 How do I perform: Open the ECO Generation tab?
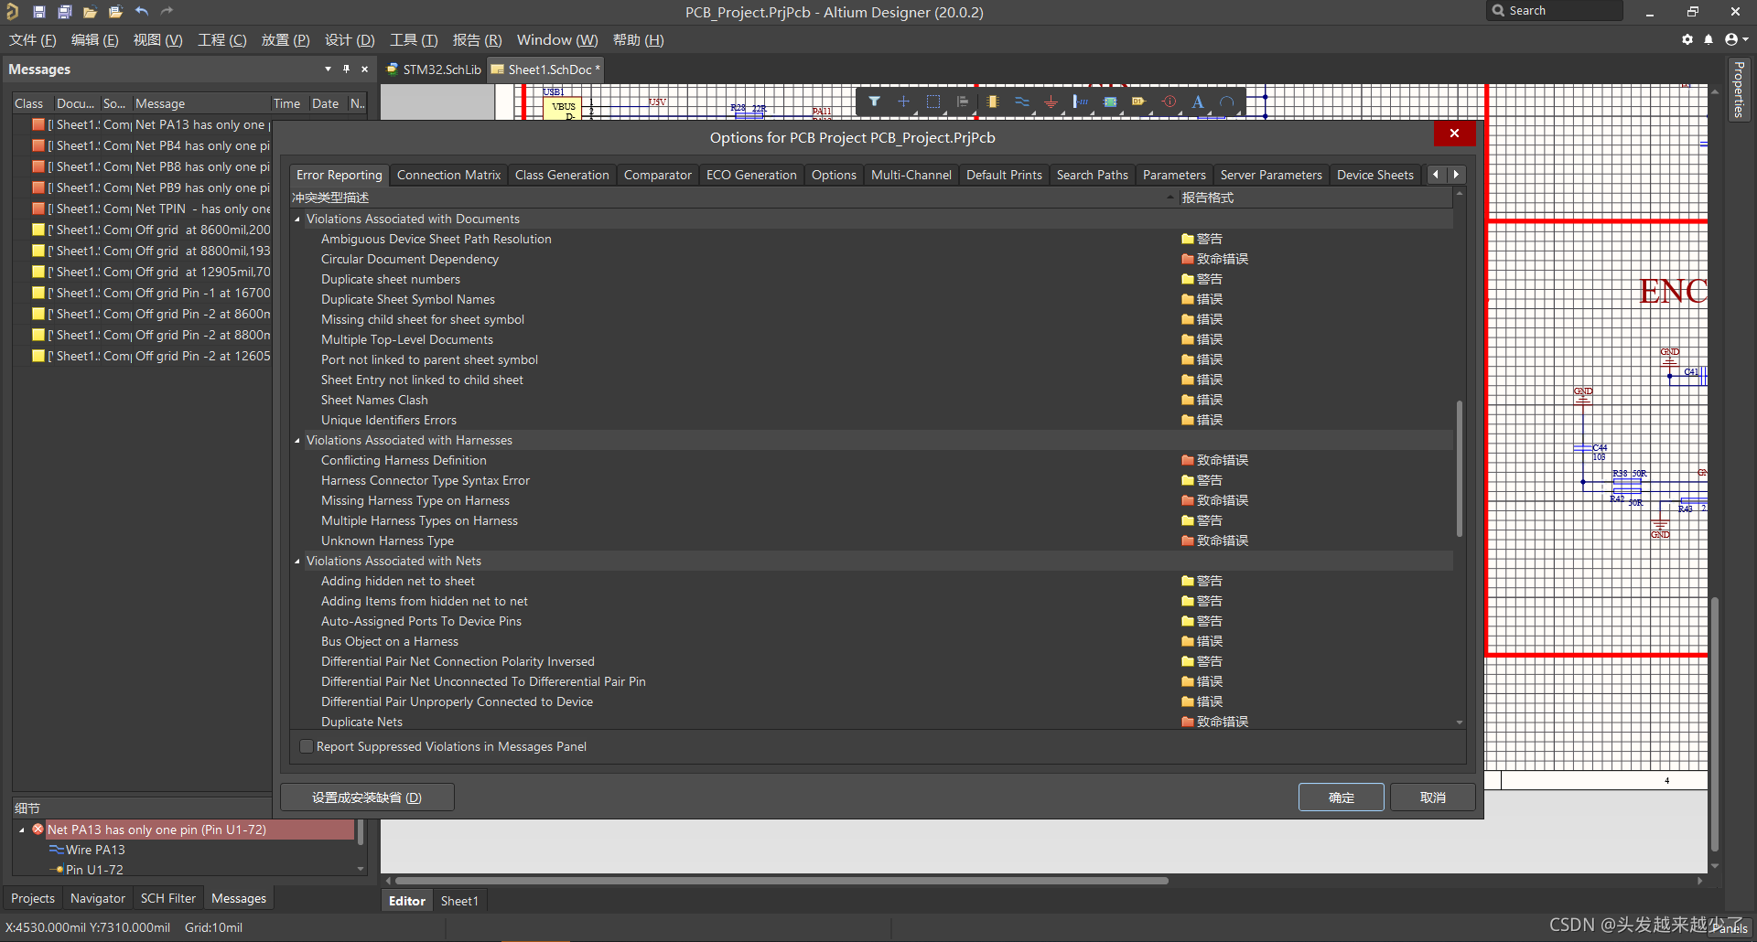coord(751,175)
